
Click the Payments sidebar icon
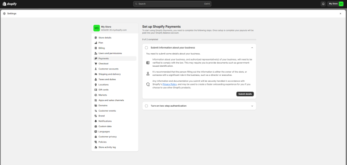tap(95, 58)
